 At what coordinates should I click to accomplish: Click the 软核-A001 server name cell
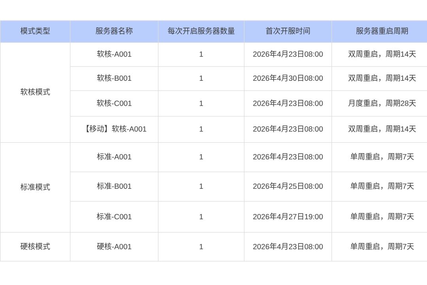pyautogui.click(x=114, y=54)
